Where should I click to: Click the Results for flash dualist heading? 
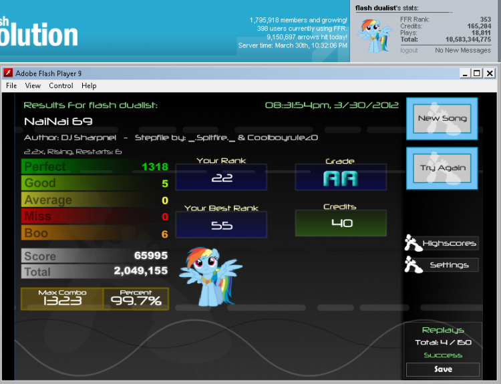click(90, 105)
